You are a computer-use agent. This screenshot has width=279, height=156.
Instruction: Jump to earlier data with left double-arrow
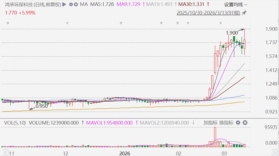click(5, 152)
